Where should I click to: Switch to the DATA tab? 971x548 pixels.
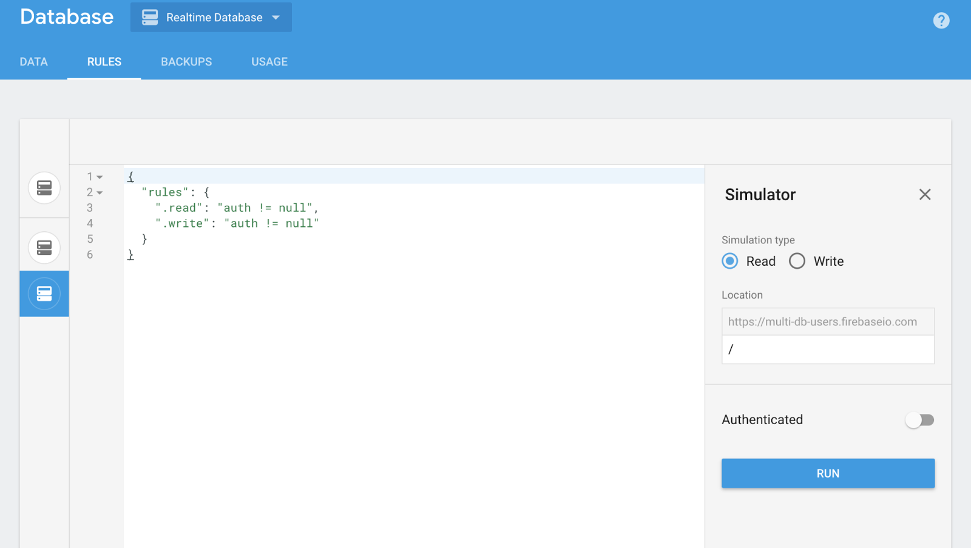click(x=33, y=62)
